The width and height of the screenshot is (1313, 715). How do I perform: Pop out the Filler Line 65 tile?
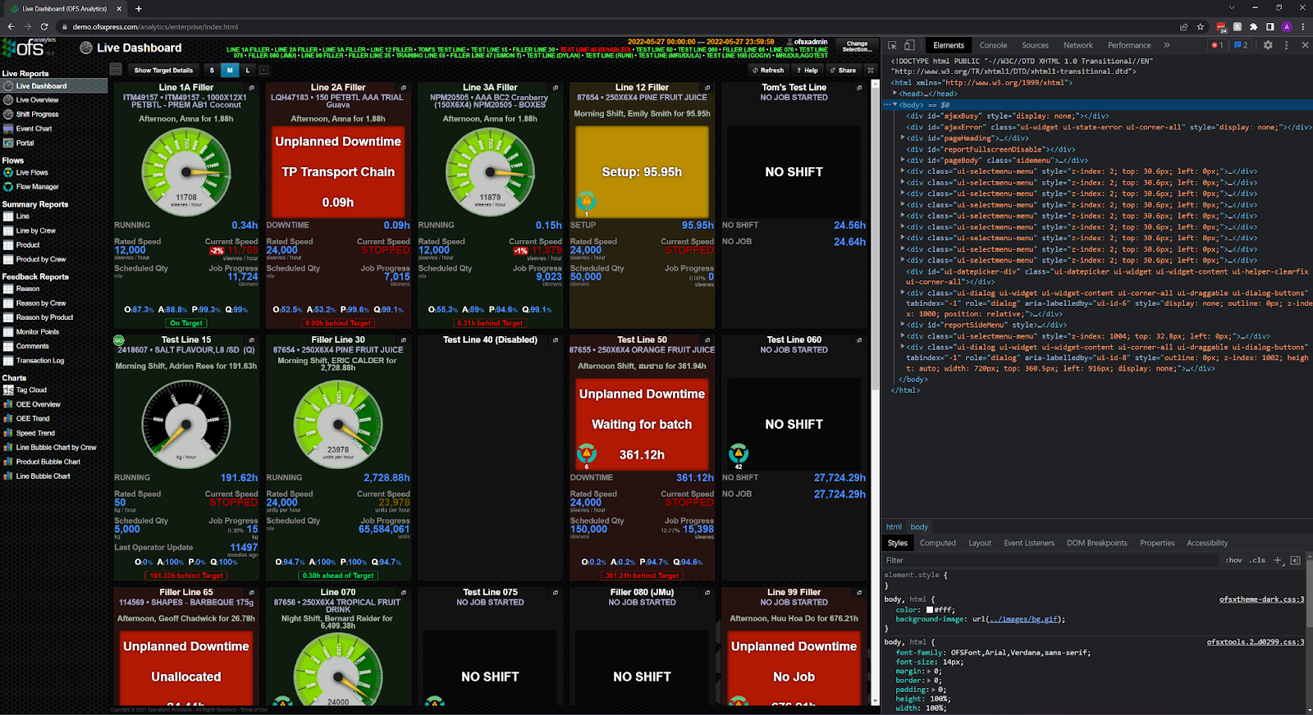pos(252,593)
